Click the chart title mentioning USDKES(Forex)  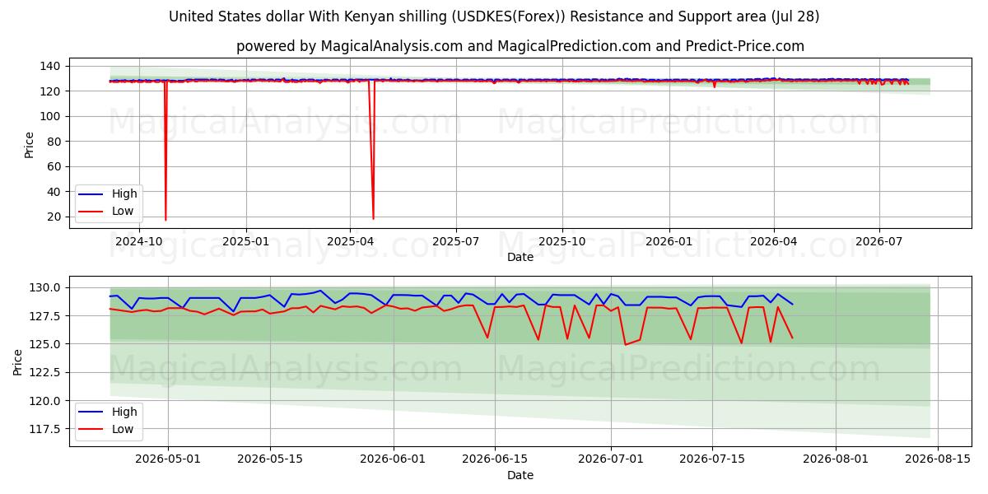pyautogui.click(x=494, y=16)
